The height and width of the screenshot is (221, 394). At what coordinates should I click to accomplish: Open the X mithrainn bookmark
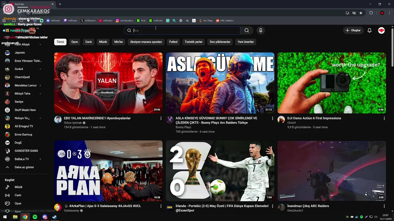click(x=88, y=21)
